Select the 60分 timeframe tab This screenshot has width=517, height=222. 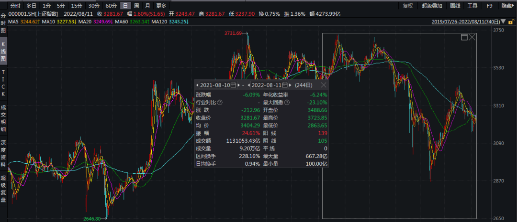click(x=111, y=6)
